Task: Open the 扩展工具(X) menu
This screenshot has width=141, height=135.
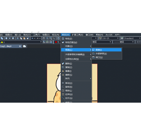Action: click(78, 35)
